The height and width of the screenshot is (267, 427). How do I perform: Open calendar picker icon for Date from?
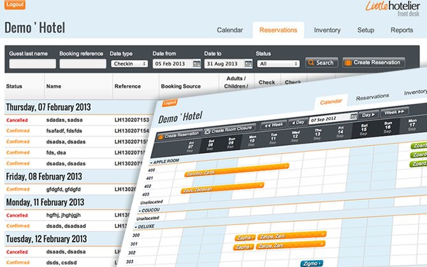[x=197, y=64]
